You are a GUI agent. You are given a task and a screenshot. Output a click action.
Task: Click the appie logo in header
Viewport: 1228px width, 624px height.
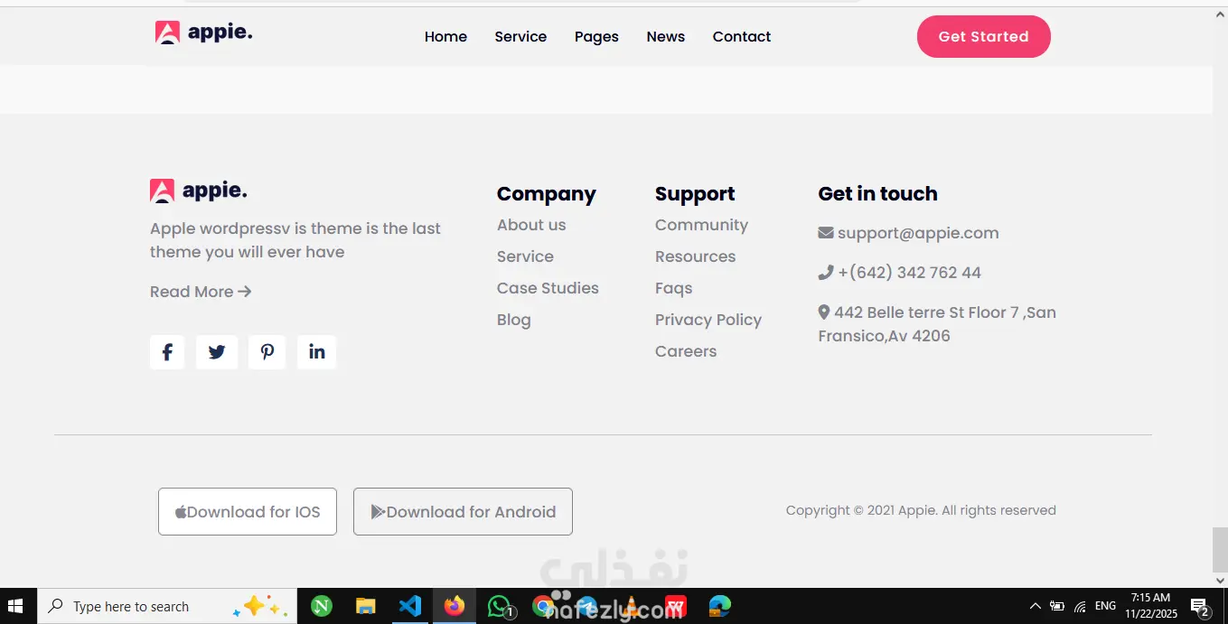203,33
